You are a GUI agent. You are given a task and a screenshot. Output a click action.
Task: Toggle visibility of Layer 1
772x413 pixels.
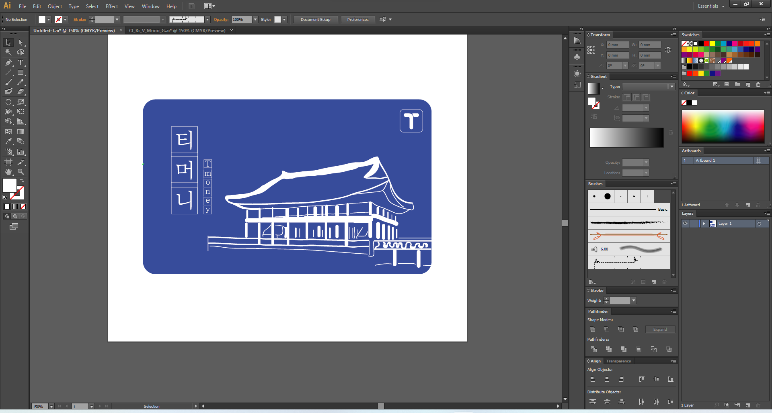coord(685,224)
